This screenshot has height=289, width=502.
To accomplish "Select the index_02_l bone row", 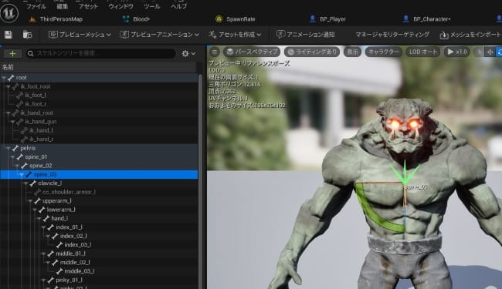I will tap(99, 237).
